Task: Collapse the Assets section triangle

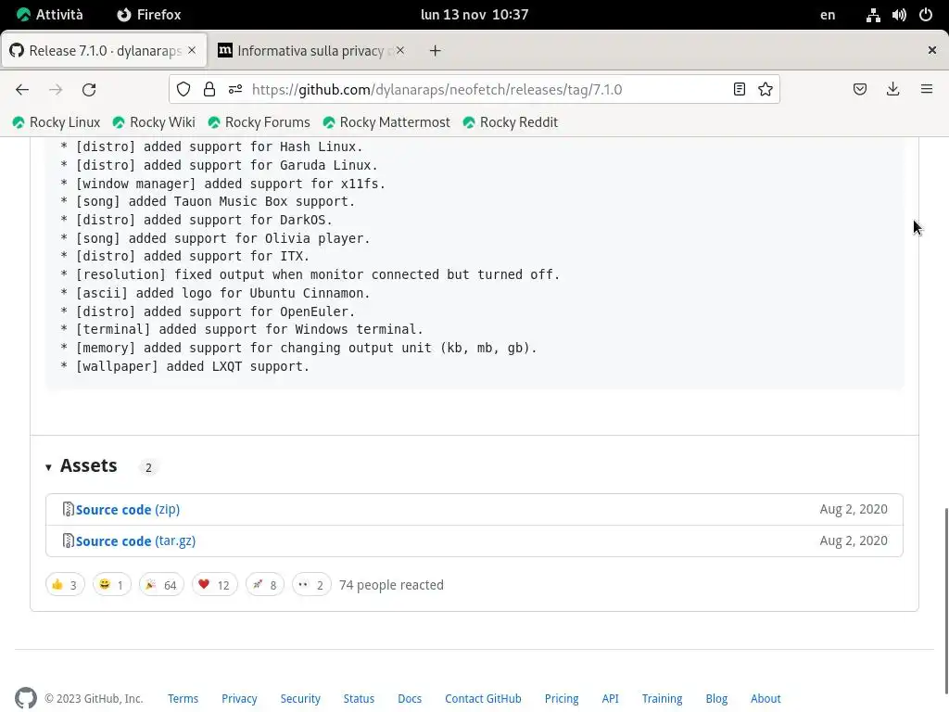Action: (x=48, y=467)
